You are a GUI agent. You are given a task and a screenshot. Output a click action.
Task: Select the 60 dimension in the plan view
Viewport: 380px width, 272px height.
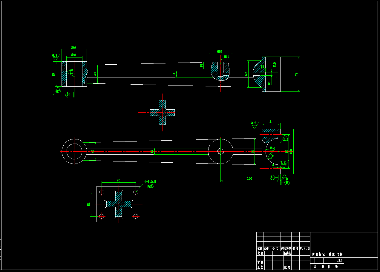[252, 151]
